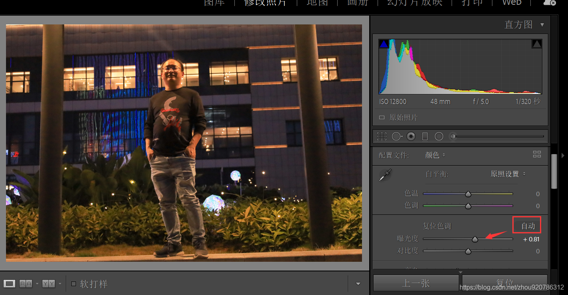Viewport: 568px width, 295px height.
Task: Open the cloud sync status icon
Action: (x=549, y=2)
